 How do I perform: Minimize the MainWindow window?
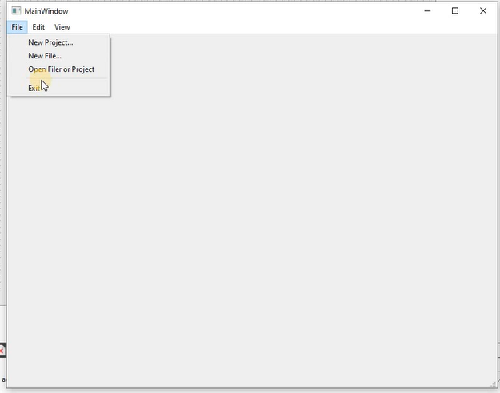coord(427,11)
